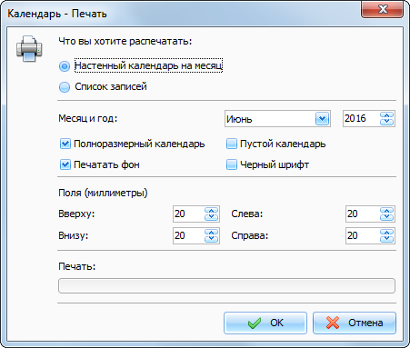Increase the year with the up arrow
410x348 pixels.
click(386, 115)
